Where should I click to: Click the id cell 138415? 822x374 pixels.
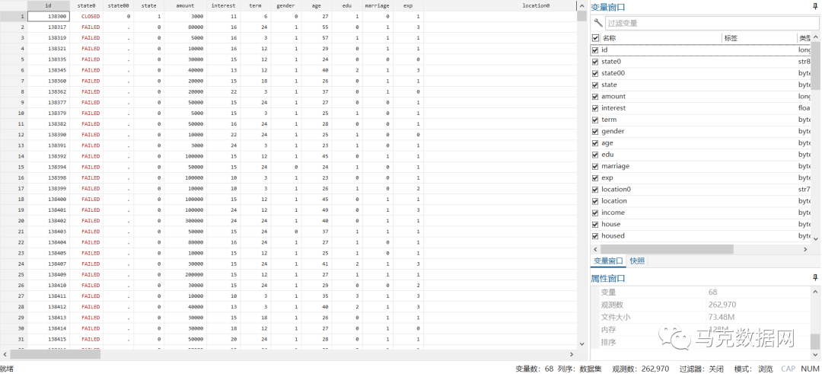click(x=48, y=340)
